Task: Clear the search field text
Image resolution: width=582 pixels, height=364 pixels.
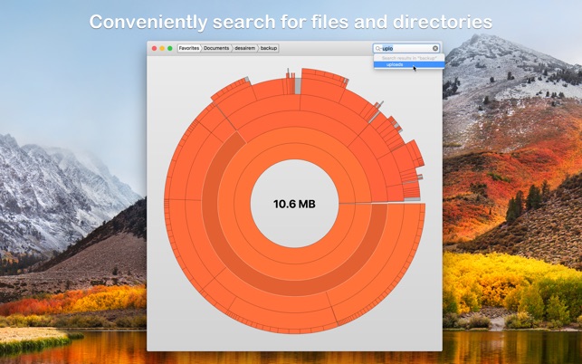Action: click(435, 48)
